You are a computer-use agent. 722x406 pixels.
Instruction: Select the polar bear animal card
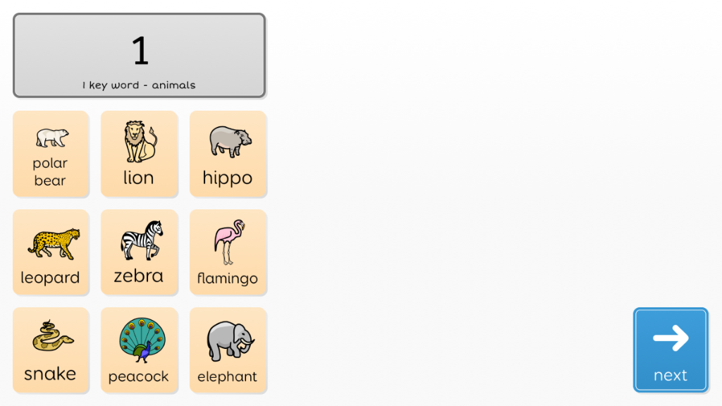pyautogui.click(x=51, y=154)
